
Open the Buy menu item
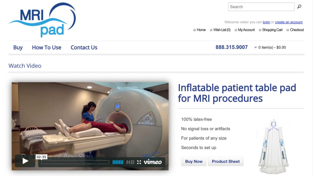[18, 47]
